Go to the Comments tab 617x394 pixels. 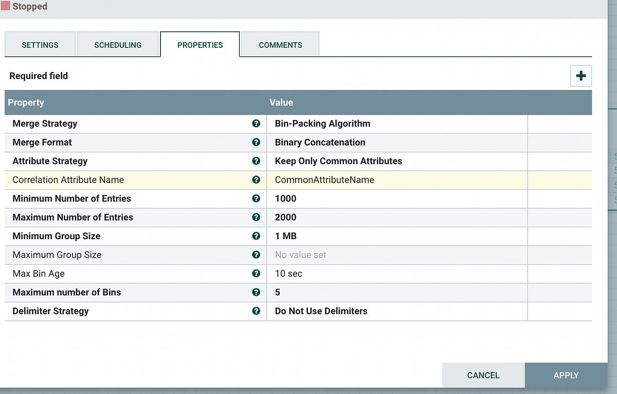280,45
